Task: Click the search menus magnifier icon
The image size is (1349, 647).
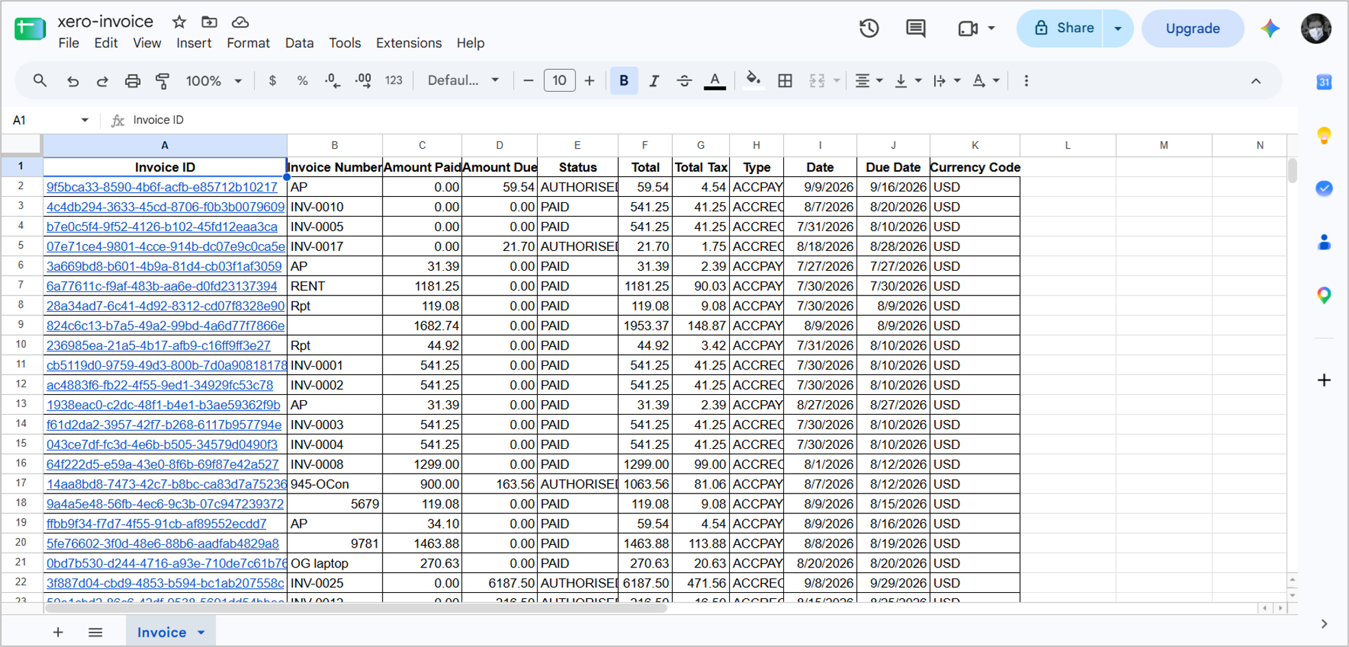Action: tap(40, 81)
